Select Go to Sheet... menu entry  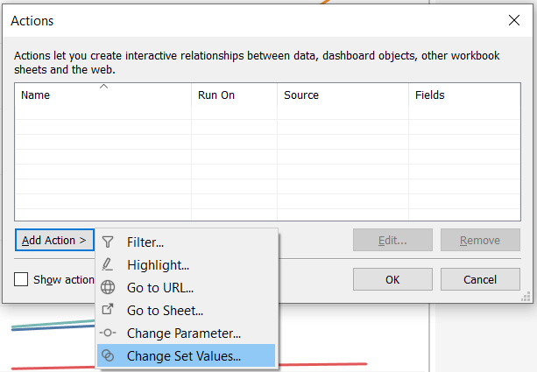[x=187, y=311]
